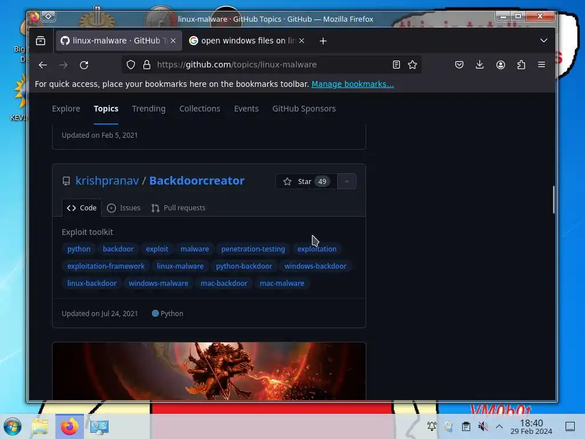585x439 pixels.
Task: Click the windows-malware topic tag
Action: 159,284
